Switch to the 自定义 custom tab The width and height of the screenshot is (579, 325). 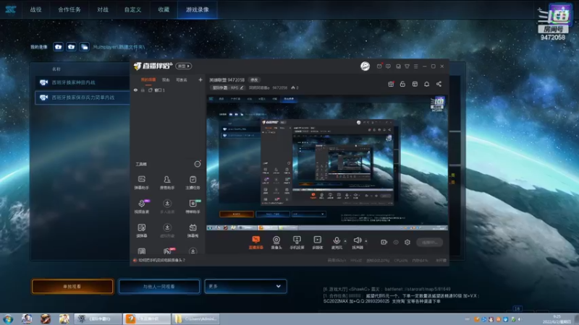(x=132, y=9)
